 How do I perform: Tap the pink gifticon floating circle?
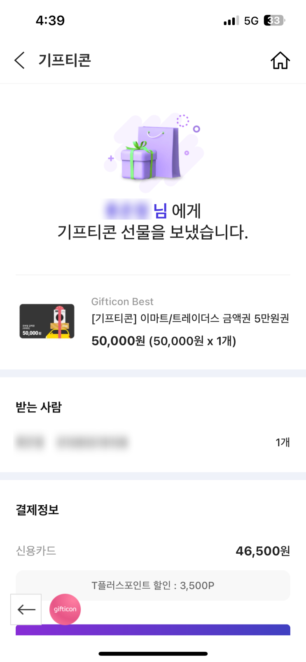(65, 609)
